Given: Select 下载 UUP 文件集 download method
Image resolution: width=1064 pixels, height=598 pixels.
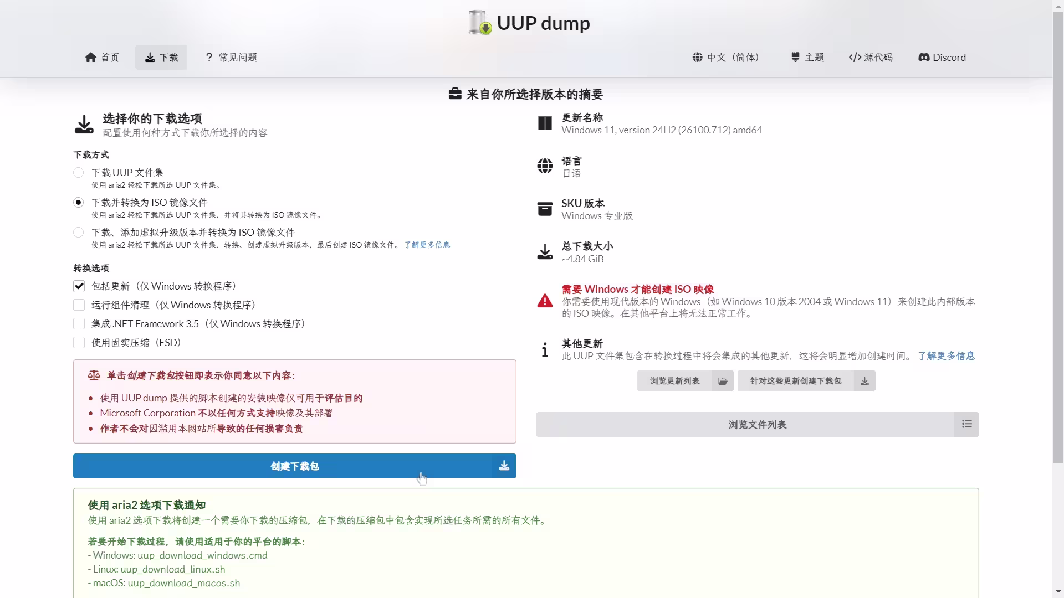Looking at the screenshot, I should coord(78,172).
